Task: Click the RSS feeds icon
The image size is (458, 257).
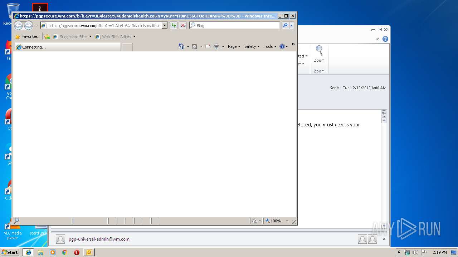Action: coord(194,46)
